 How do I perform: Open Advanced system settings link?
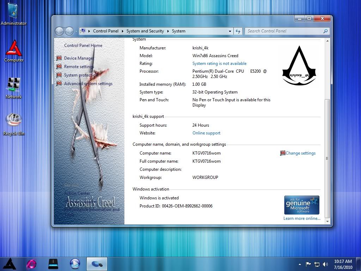click(x=88, y=84)
